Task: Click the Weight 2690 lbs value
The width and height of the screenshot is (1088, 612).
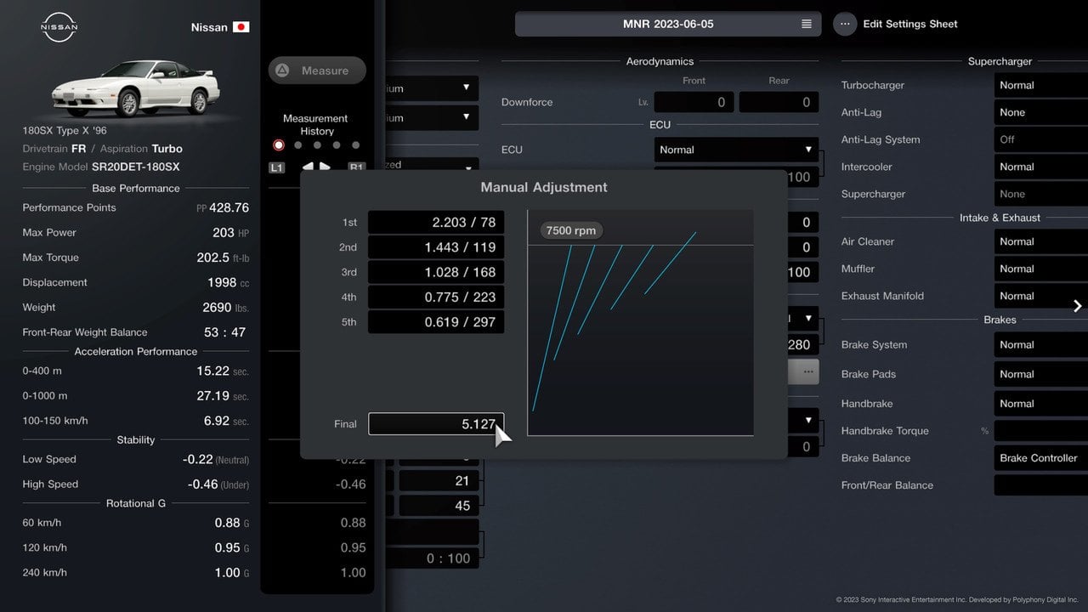Action: point(225,308)
